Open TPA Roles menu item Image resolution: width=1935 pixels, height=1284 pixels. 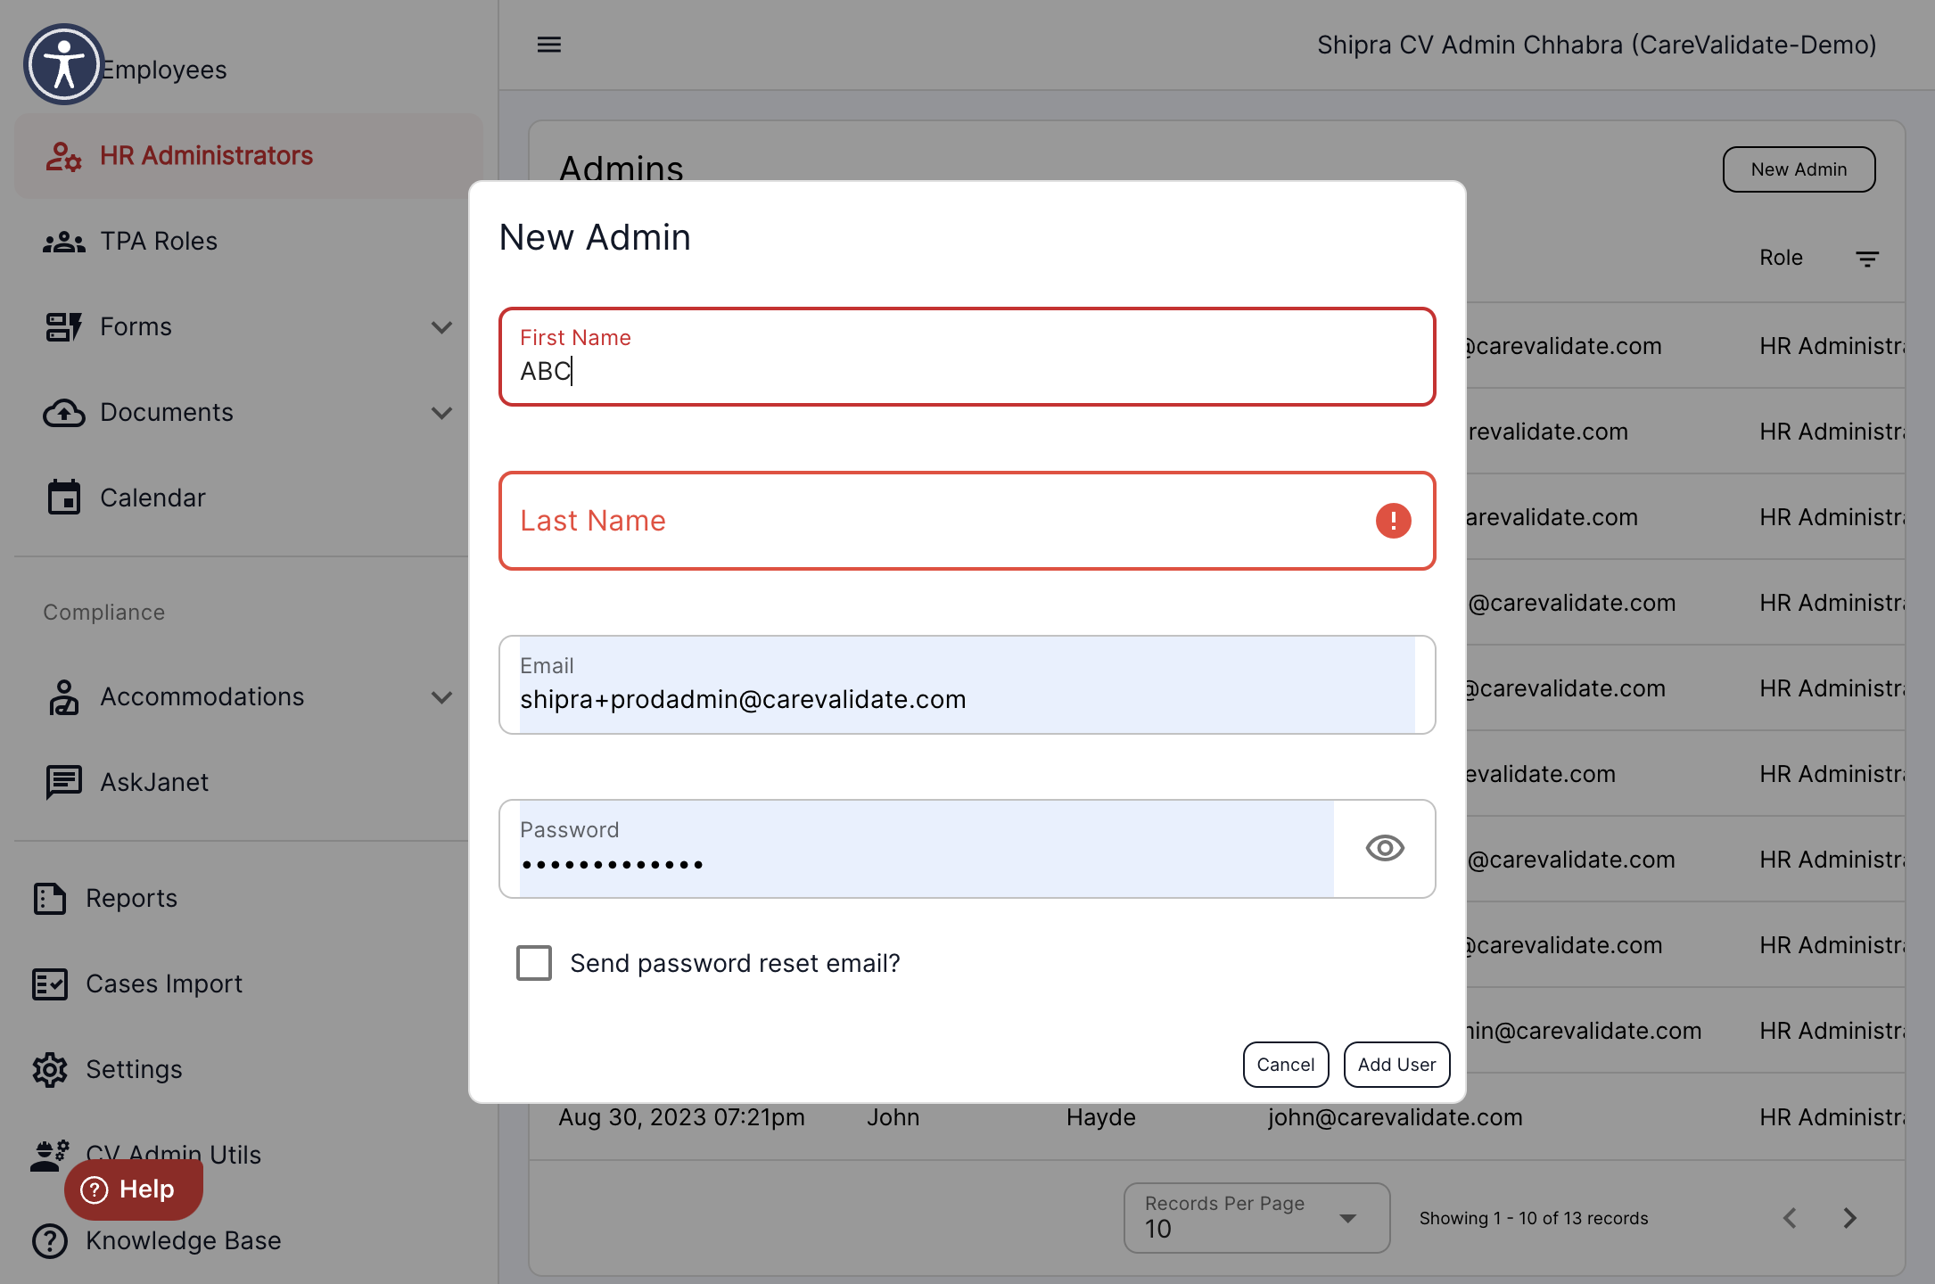point(249,242)
